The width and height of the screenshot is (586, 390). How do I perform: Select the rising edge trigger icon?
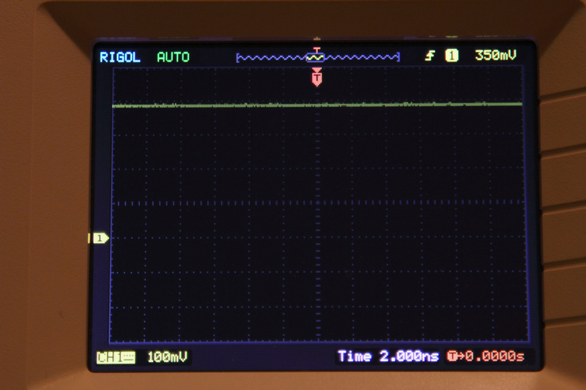(x=430, y=56)
